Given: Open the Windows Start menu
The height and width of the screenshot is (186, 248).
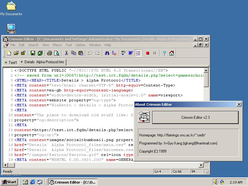Looking at the screenshot, I should tap(9, 182).
